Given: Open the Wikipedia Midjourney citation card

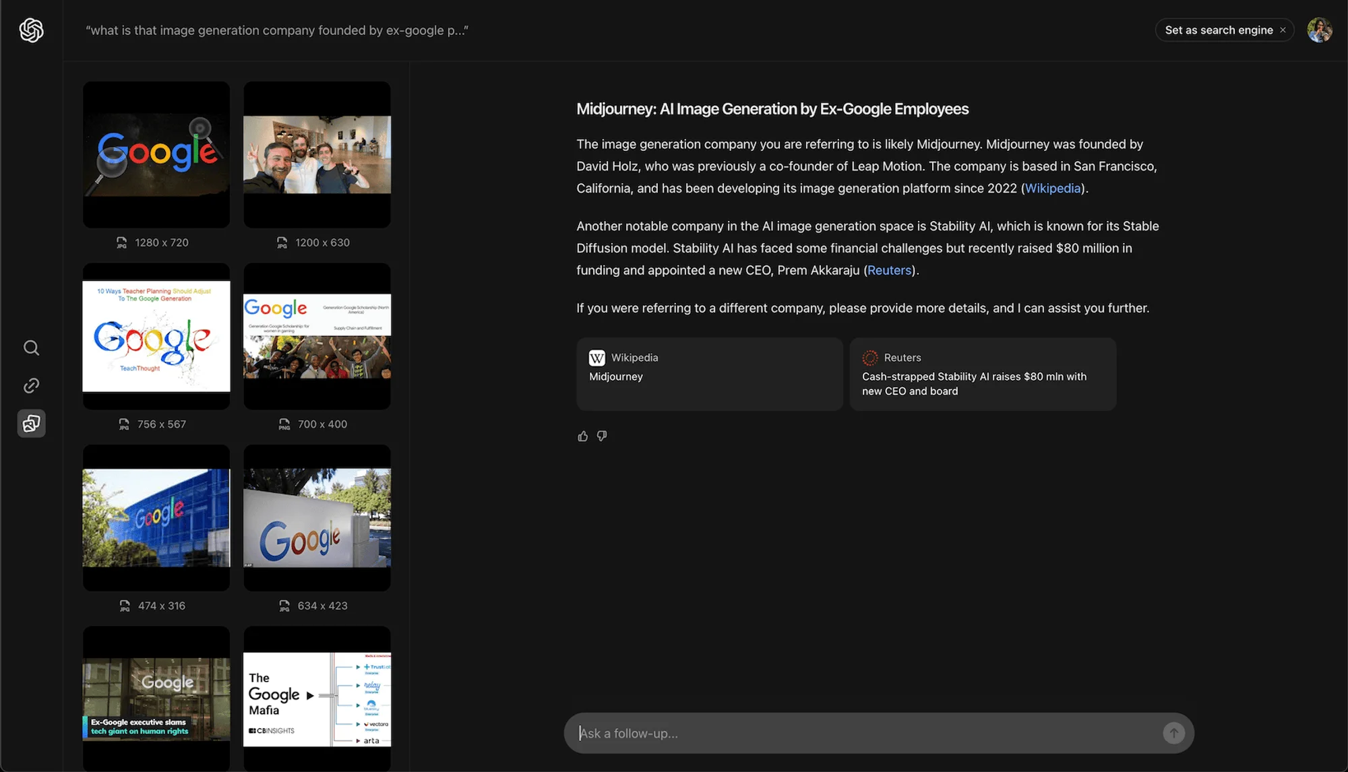Looking at the screenshot, I should pyautogui.click(x=709, y=374).
